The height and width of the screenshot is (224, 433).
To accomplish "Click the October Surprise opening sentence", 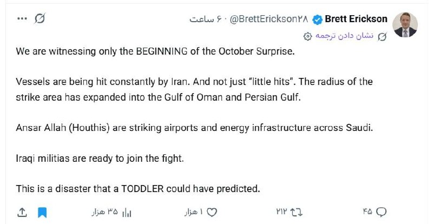I will coord(155,51).
